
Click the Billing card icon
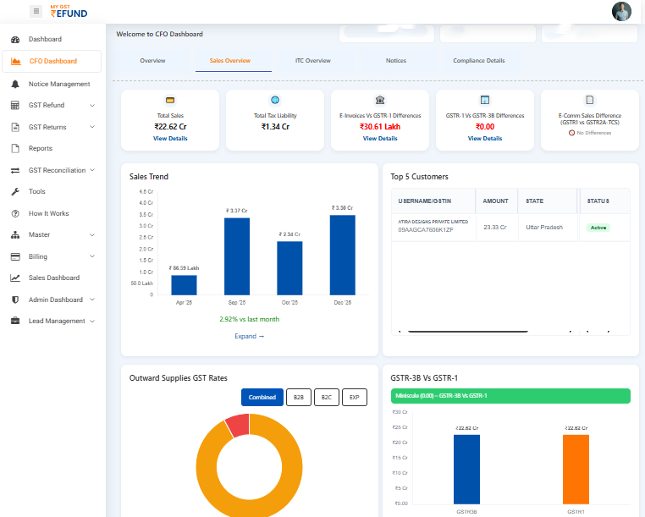[x=15, y=256]
